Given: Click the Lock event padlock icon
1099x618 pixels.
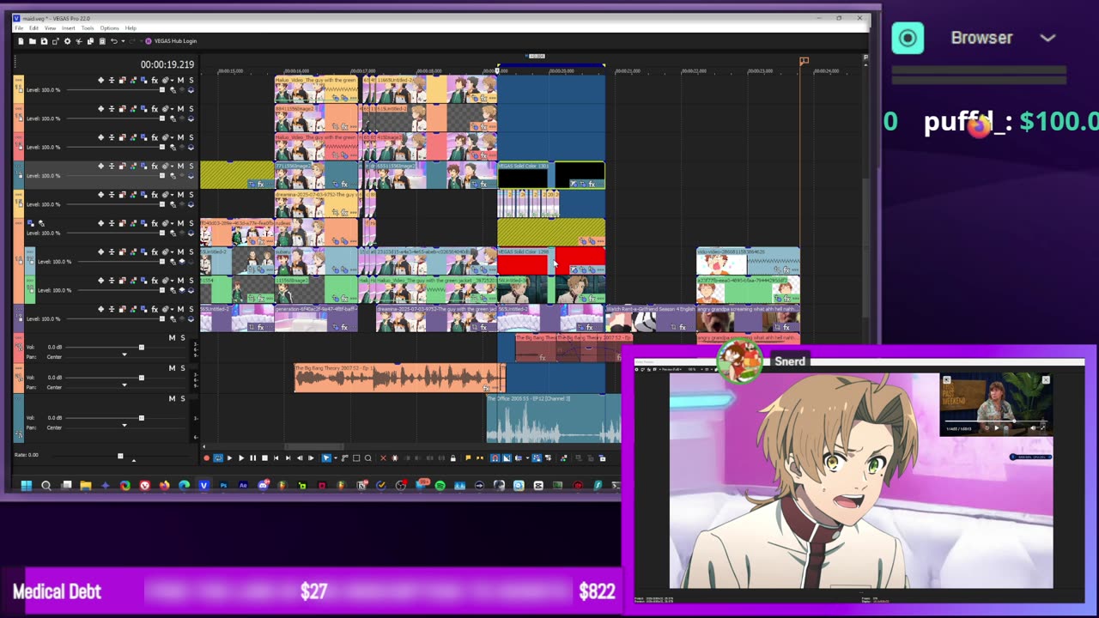Looking at the screenshot, I should pyautogui.click(x=453, y=458).
